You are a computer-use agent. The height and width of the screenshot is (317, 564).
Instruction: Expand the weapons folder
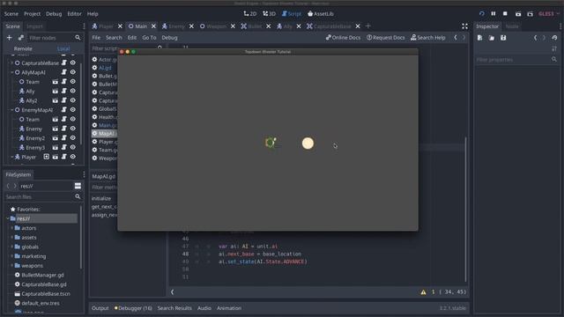click(11, 265)
